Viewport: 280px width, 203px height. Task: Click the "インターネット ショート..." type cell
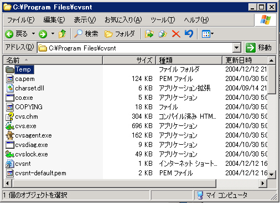[188, 164]
